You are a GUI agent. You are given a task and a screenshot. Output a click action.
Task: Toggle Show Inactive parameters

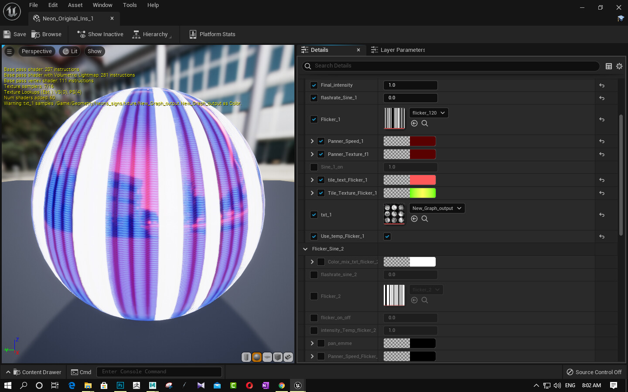pos(100,34)
